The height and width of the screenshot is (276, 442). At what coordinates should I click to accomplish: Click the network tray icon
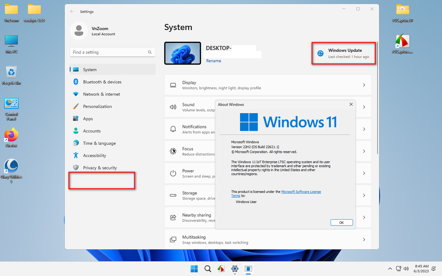coord(398,268)
